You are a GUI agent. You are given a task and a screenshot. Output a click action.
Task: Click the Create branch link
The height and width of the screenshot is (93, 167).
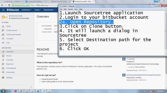point(11,30)
